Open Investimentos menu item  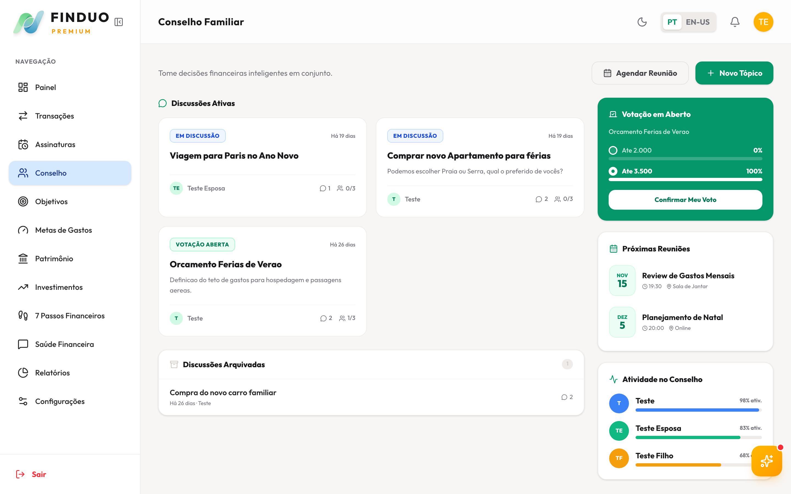[x=59, y=287]
